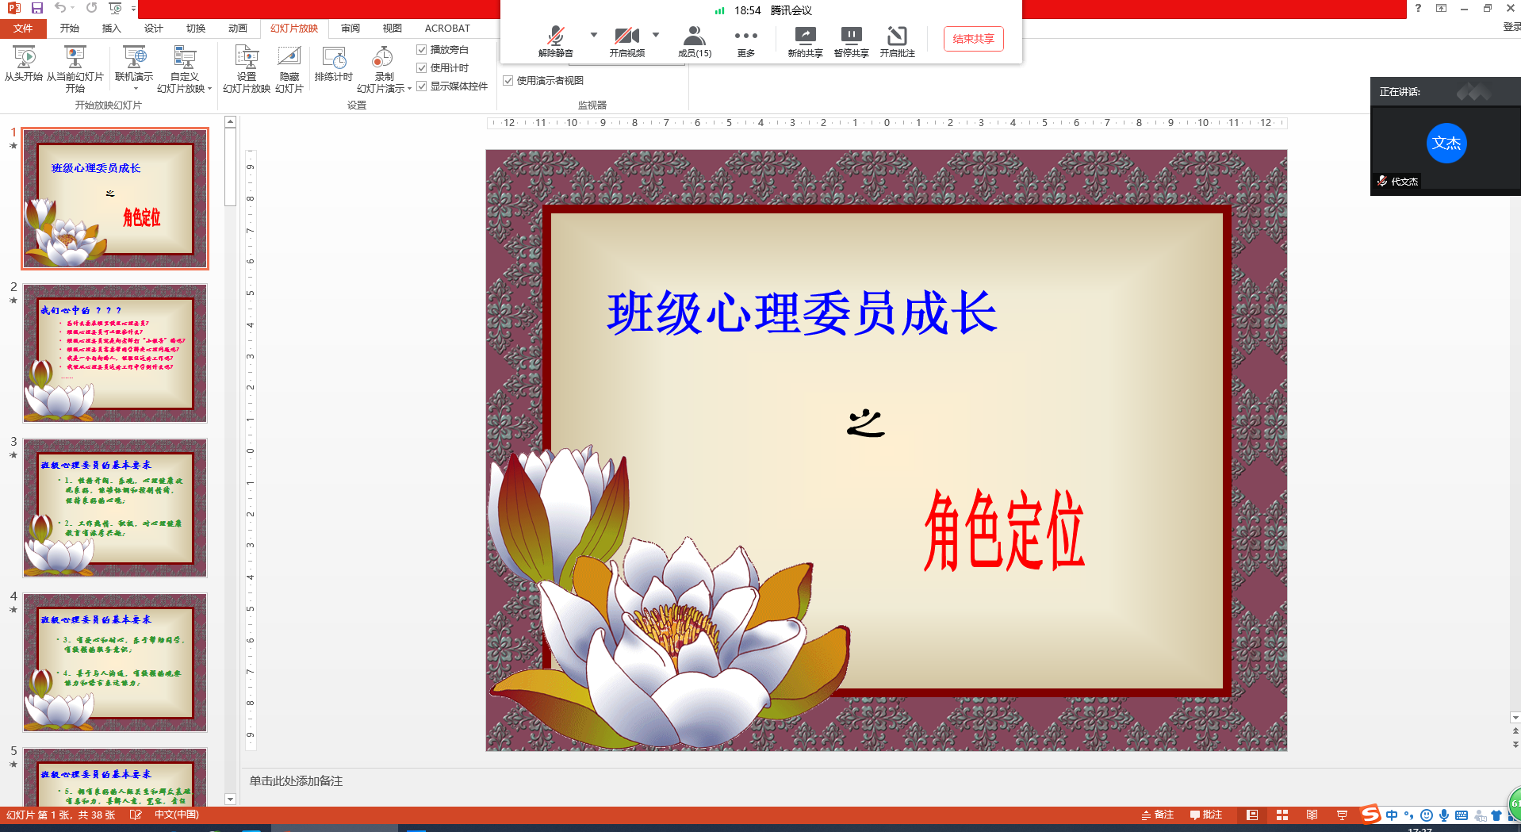This screenshot has width=1521, height=832.
Task: Click Redo icon in quick access toolbar
Action: [91, 8]
